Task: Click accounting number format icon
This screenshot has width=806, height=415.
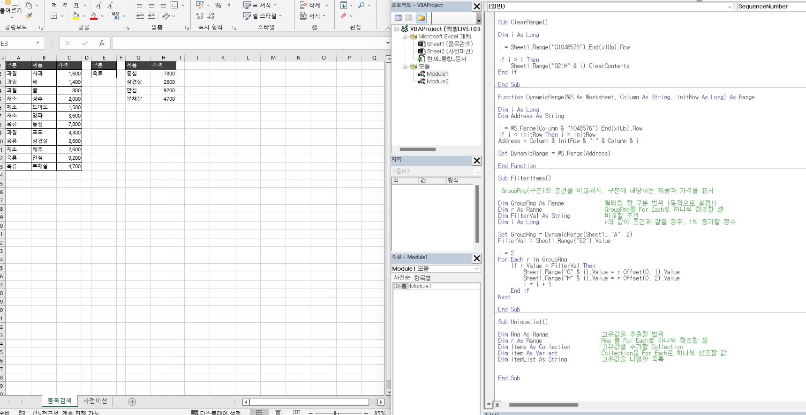Action: (200, 5)
